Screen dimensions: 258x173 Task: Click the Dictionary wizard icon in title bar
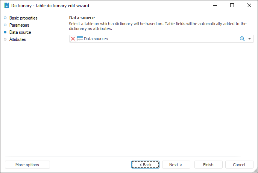coord(6,6)
